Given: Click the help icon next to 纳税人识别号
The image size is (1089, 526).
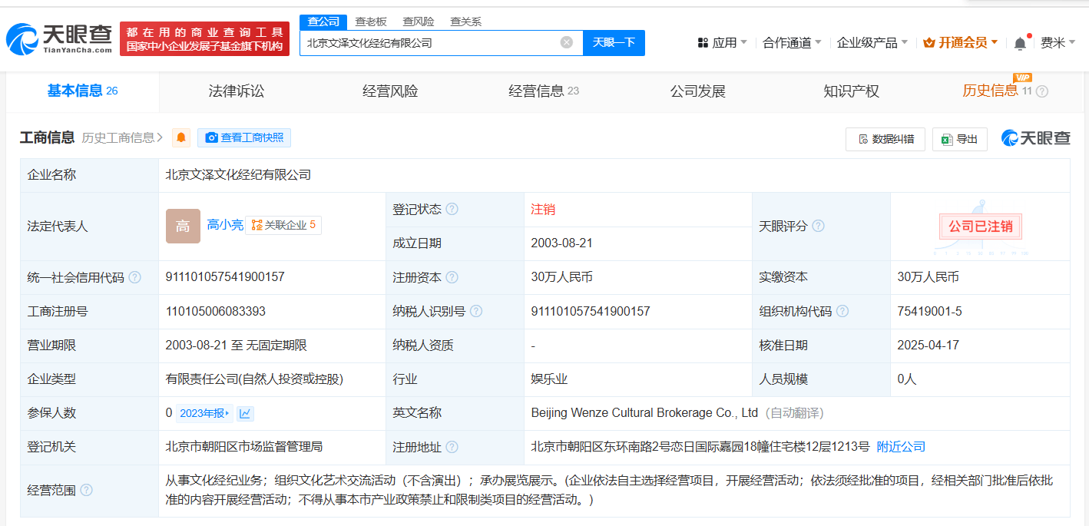Looking at the screenshot, I should (476, 311).
